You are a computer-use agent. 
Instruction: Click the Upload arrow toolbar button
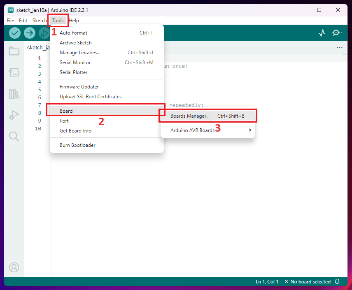pyautogui.click(x=30, y=33)
